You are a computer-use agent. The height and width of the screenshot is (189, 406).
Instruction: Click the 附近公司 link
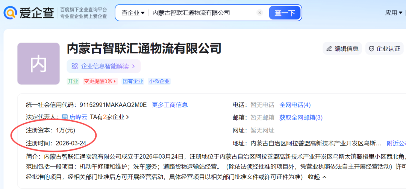(x=397, y=143)
